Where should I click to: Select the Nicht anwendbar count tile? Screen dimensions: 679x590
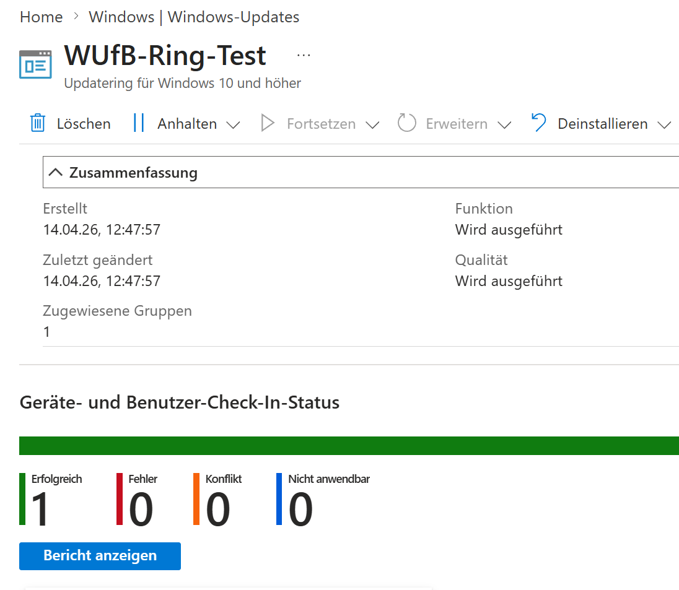click(323, 499)
